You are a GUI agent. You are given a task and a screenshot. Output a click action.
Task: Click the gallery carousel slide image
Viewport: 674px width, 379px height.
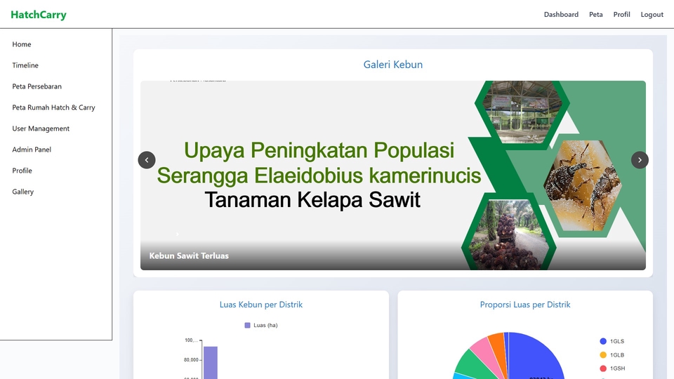click(x=393, y=175)
